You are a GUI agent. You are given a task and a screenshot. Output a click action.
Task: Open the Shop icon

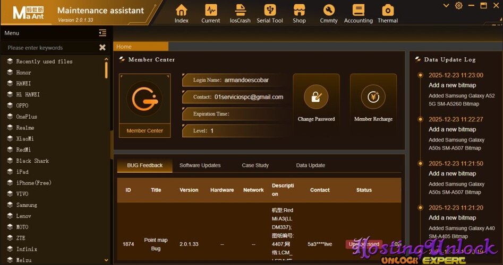tap(299, 14)
